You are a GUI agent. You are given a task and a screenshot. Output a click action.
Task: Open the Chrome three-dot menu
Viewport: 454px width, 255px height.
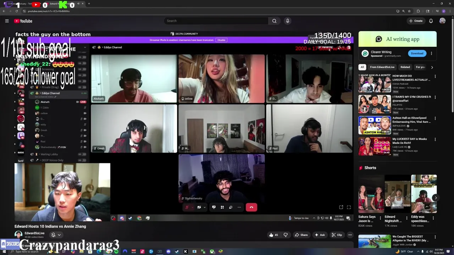point(449,11)
